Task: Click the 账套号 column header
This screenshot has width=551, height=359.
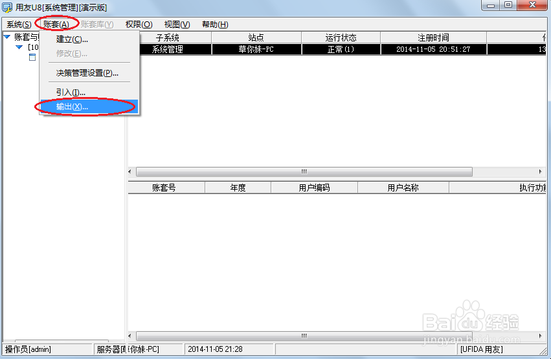Action: tap(166, 188)
